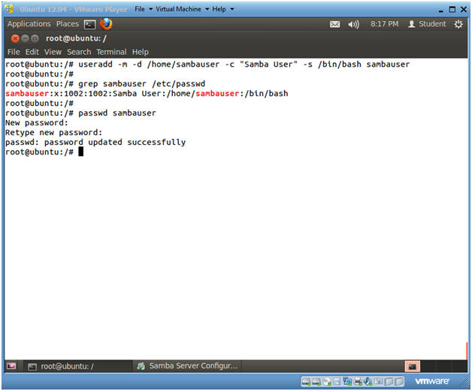
Task: Click 'password updated successfully' message
Action: (x=115, y=142)
